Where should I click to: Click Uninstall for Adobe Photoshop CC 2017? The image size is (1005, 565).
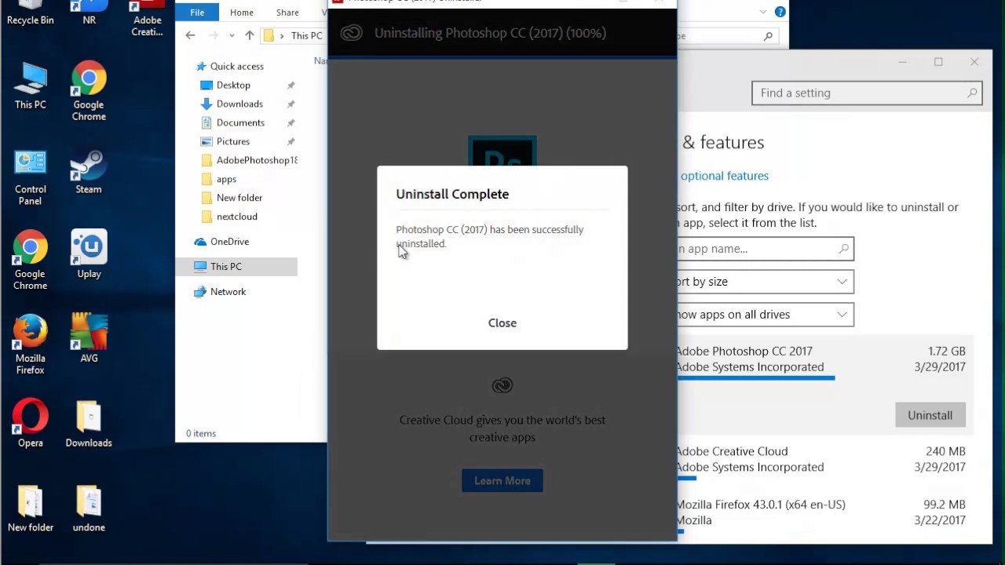point(930,415)
